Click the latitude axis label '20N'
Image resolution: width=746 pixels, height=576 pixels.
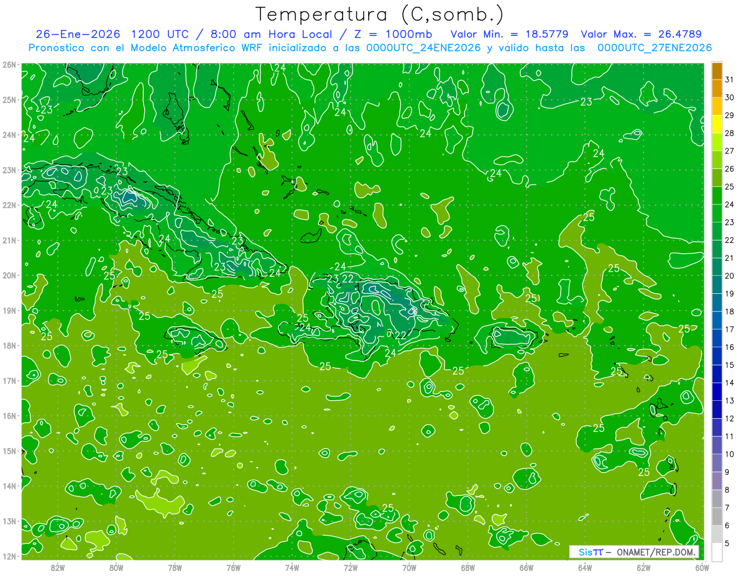coord(9,275)
